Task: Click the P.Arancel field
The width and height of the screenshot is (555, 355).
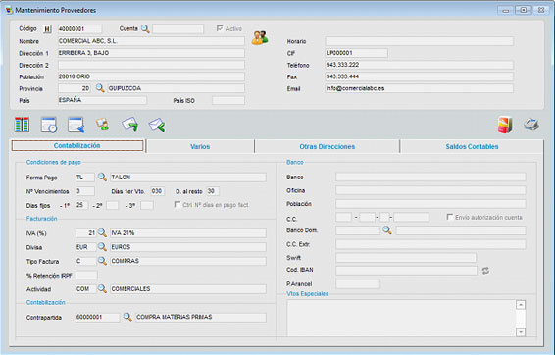Action: click(x=358, y=283)
